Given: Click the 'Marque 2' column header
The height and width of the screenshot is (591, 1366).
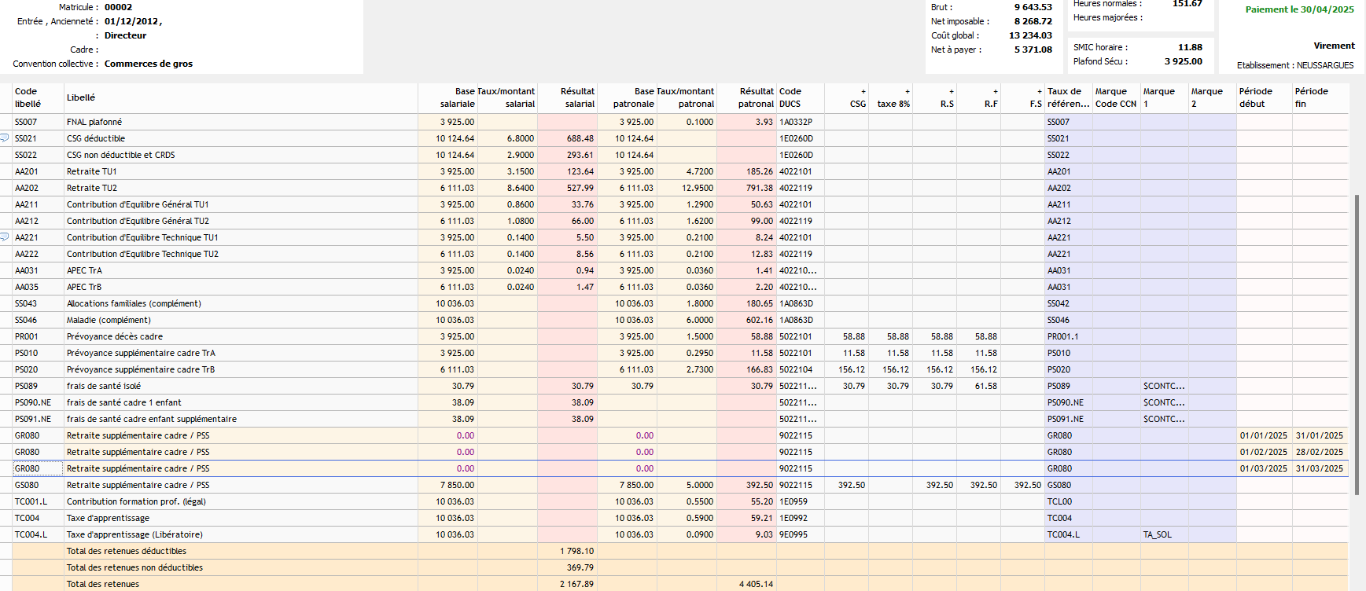Looking at the screenshot, I should pyautogui.click(x=1213, y=97).
